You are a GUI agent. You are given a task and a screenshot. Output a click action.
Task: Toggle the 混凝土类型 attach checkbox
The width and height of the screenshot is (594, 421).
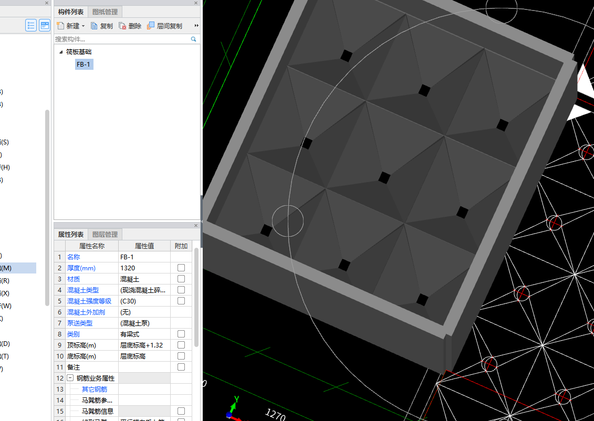[x=181, y=290]
